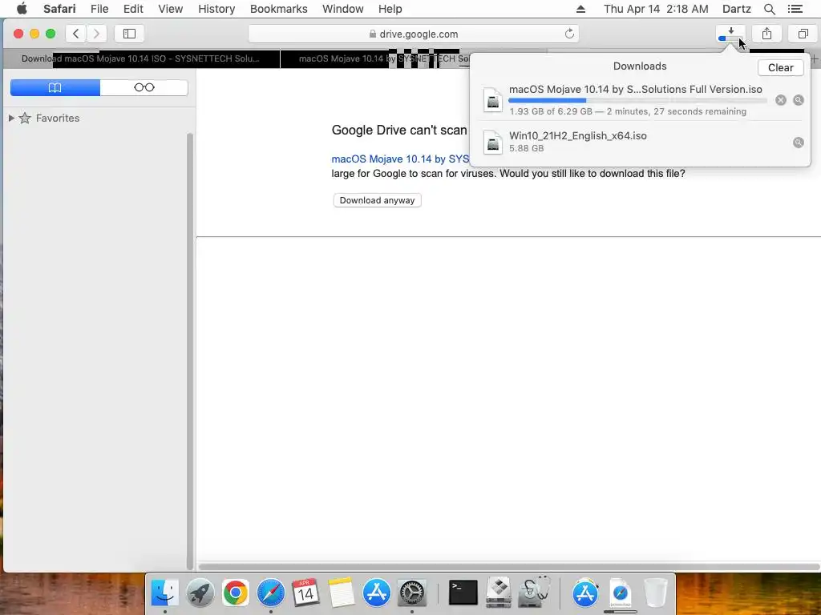The image size is (821, 615).
Task: Click the horizontal page scrollbar
Action: (x=508, y=566)
